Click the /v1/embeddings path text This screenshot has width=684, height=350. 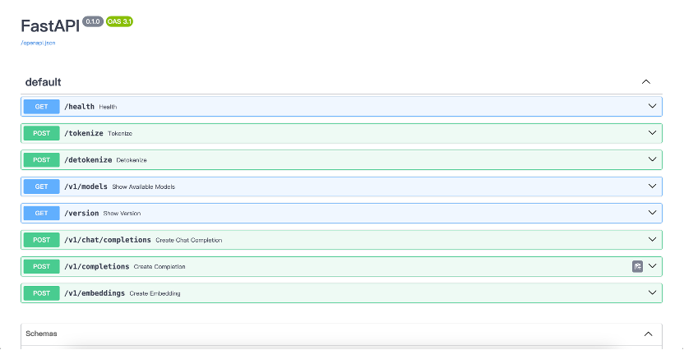(x=95, y=293)
